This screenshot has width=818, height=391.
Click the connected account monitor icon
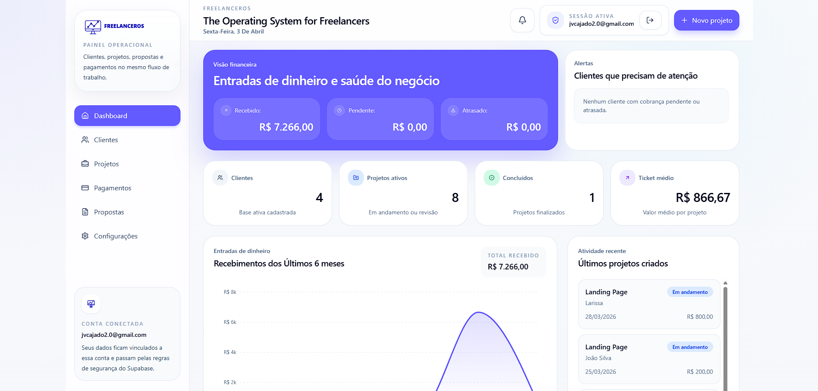point(91,304)
